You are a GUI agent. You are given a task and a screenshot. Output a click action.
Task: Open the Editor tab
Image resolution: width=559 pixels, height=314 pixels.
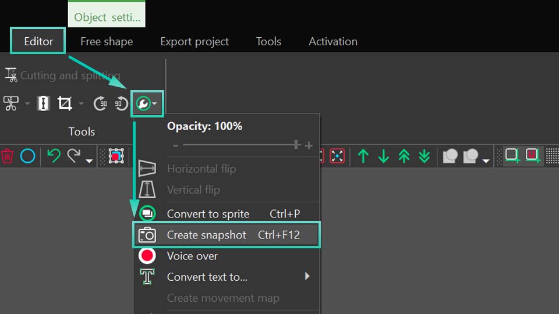pyautogui.click(x=38, y=41)
